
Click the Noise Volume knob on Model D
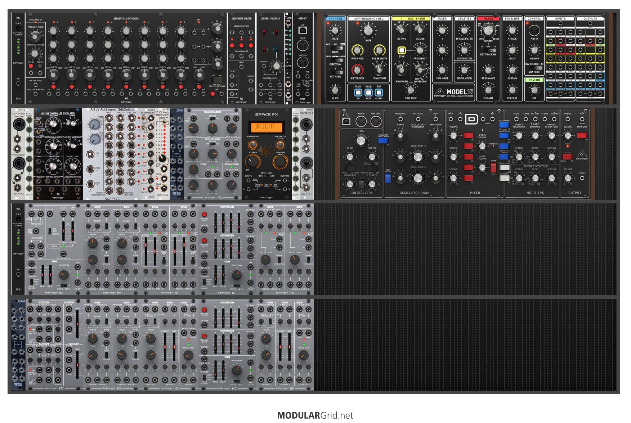[x=482, y=167]
